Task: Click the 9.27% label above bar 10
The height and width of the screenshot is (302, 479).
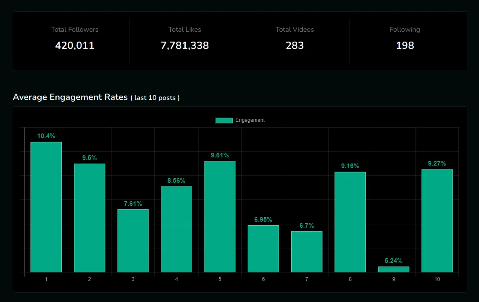Action: [x=437, y=163]
